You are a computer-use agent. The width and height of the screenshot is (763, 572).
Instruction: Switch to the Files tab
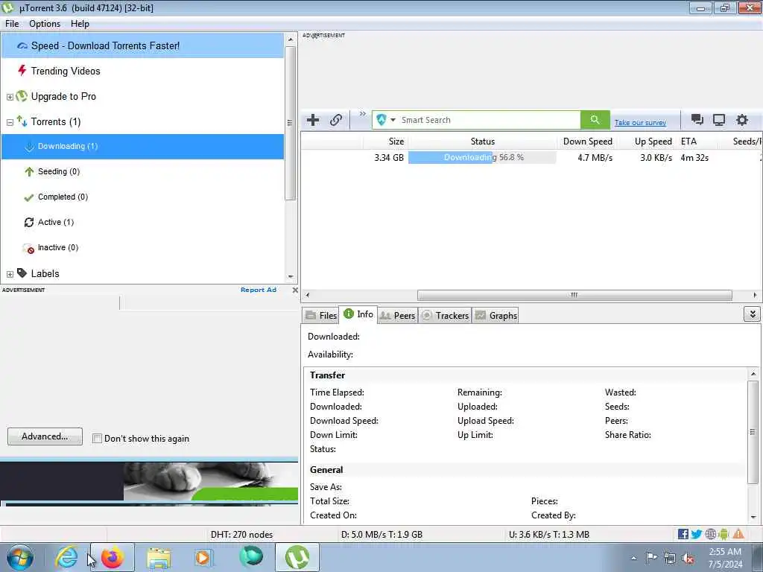(320, 315)
